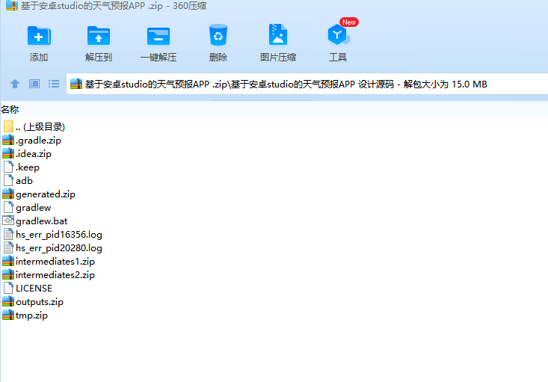Select the .idea.zip archive icon
This screenshot has width=548, height=382.
tap(8, 153)
